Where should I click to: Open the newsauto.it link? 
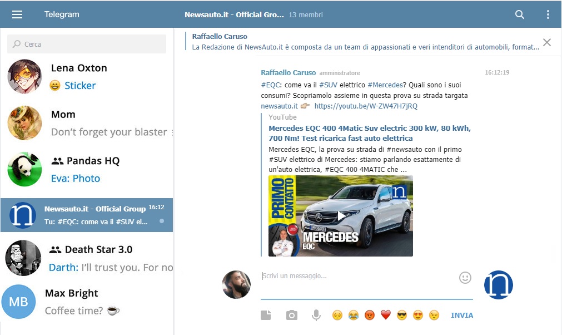tap(279, 106)
